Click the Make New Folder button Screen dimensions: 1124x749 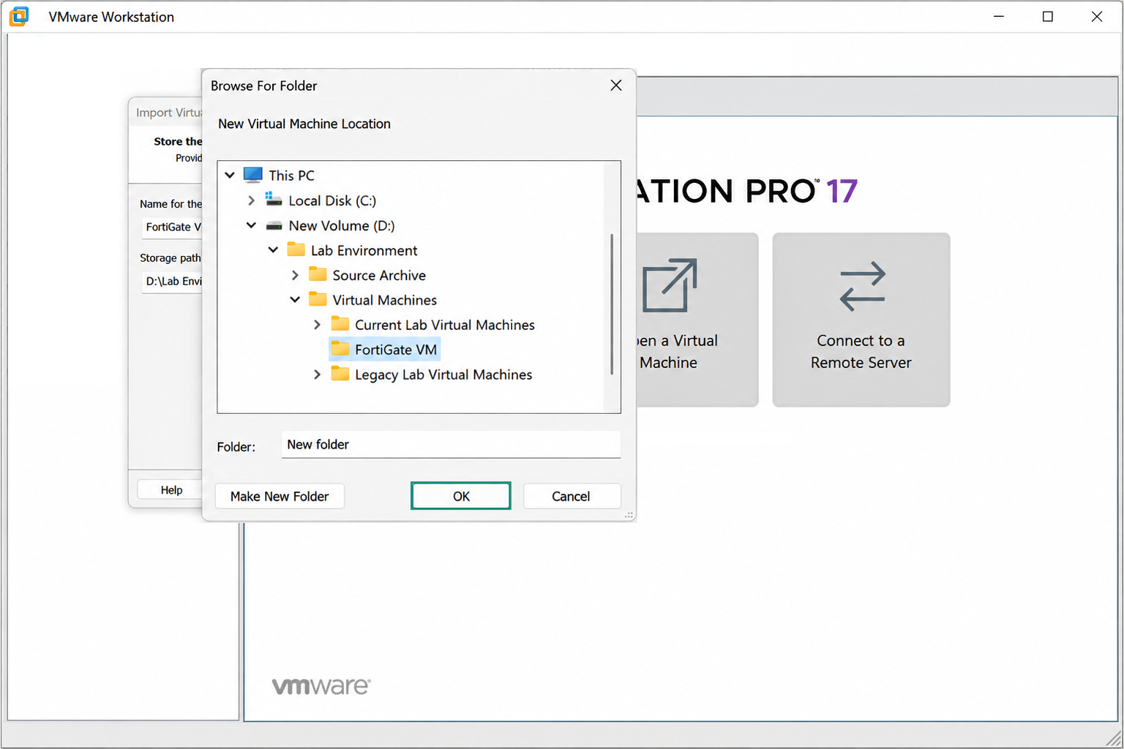pos(280,496)
